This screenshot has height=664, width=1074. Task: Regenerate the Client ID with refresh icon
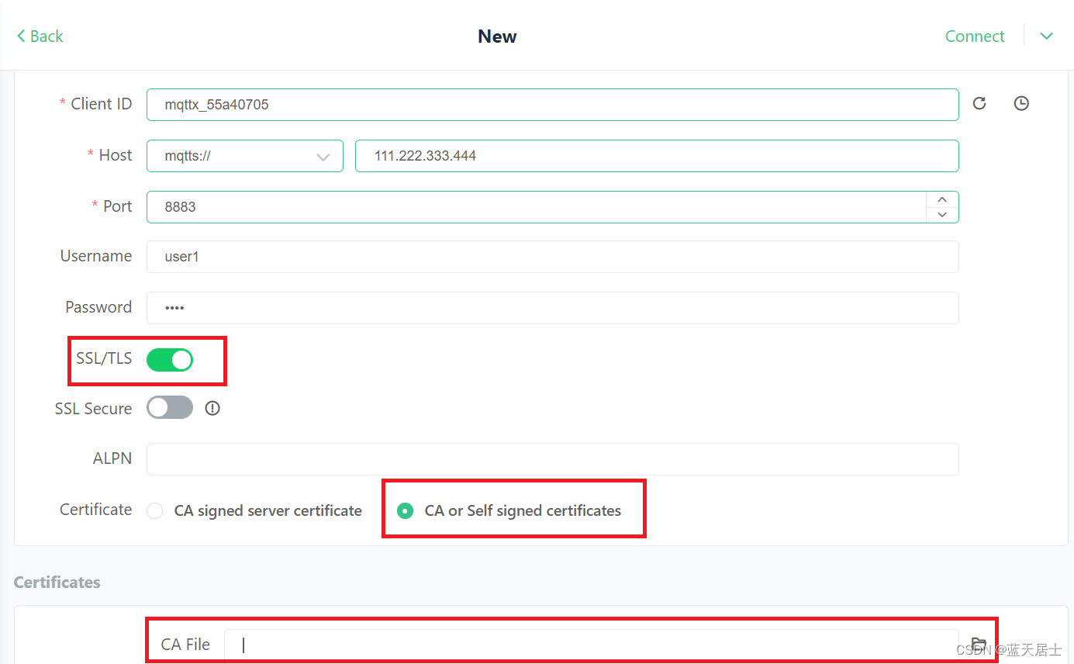979,103
